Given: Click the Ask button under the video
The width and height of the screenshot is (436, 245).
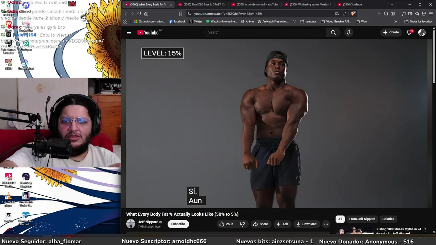Looking at the screenshot, I should point(282,224).
